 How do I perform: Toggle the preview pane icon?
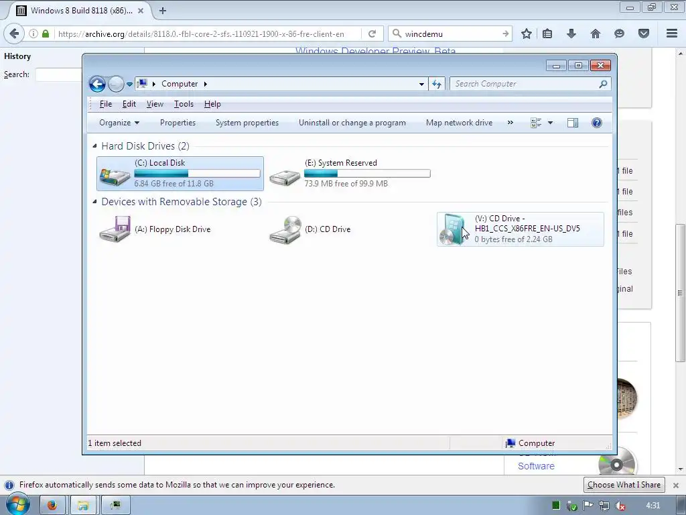[x=573, y=123]
